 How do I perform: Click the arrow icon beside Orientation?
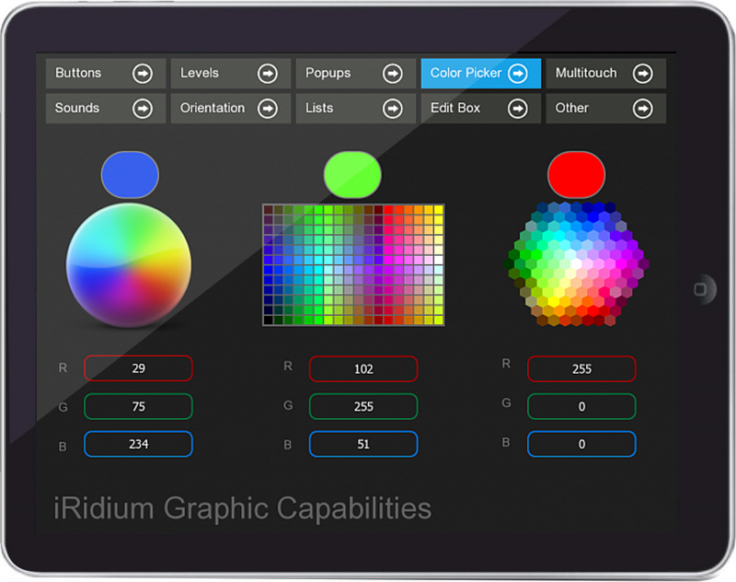coord(267,109)
